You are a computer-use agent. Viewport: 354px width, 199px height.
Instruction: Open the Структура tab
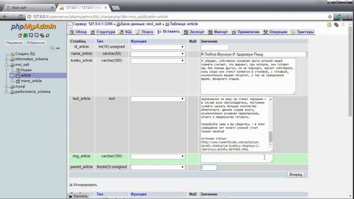(103, 32)
